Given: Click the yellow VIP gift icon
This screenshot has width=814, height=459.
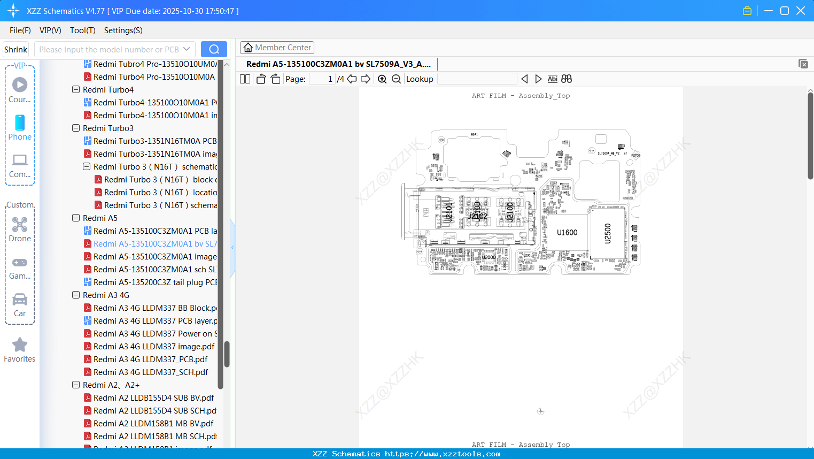Looking at the screenshot, I should [x=747, y=11].
